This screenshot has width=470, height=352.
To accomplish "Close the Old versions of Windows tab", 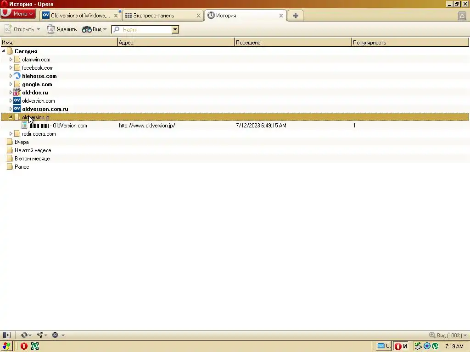I will [x=116, y=16].
